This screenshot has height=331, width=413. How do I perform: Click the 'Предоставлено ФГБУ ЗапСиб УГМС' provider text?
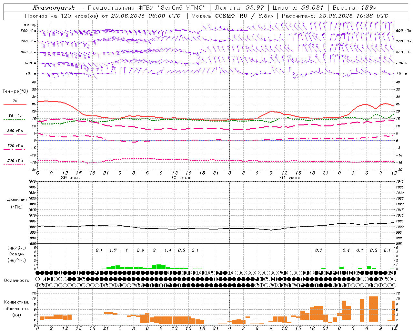pos(147,8)
